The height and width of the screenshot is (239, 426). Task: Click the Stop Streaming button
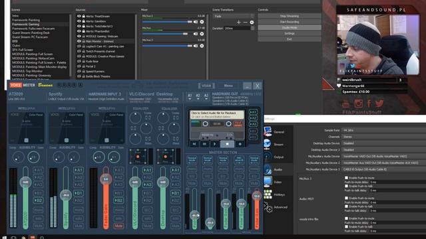290,16
